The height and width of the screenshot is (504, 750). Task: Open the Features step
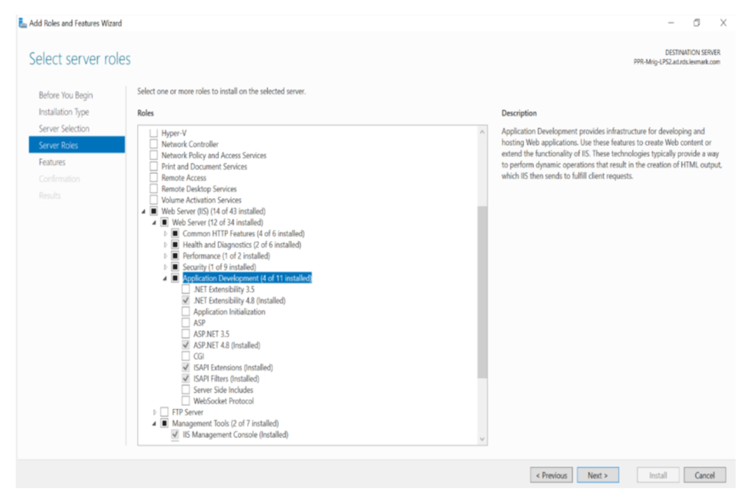(x=52, y=162)
